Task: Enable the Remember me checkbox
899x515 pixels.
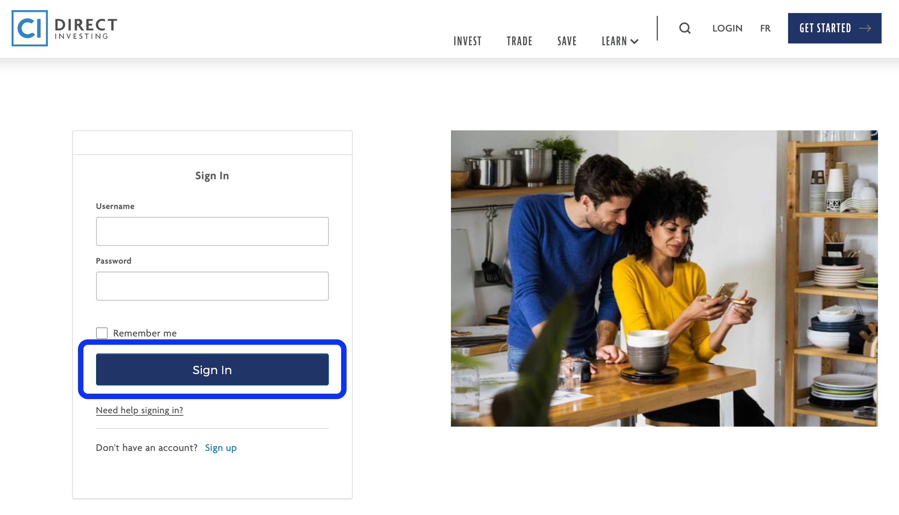Action: tap(102, 332)
